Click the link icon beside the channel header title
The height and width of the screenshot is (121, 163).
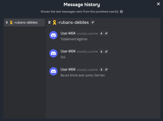click(x=93, y=22)
